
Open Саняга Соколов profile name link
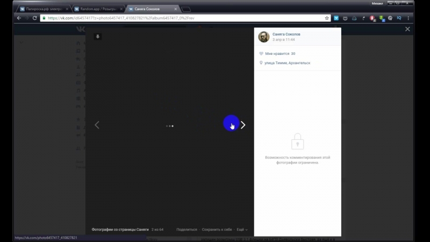(286, 34)
